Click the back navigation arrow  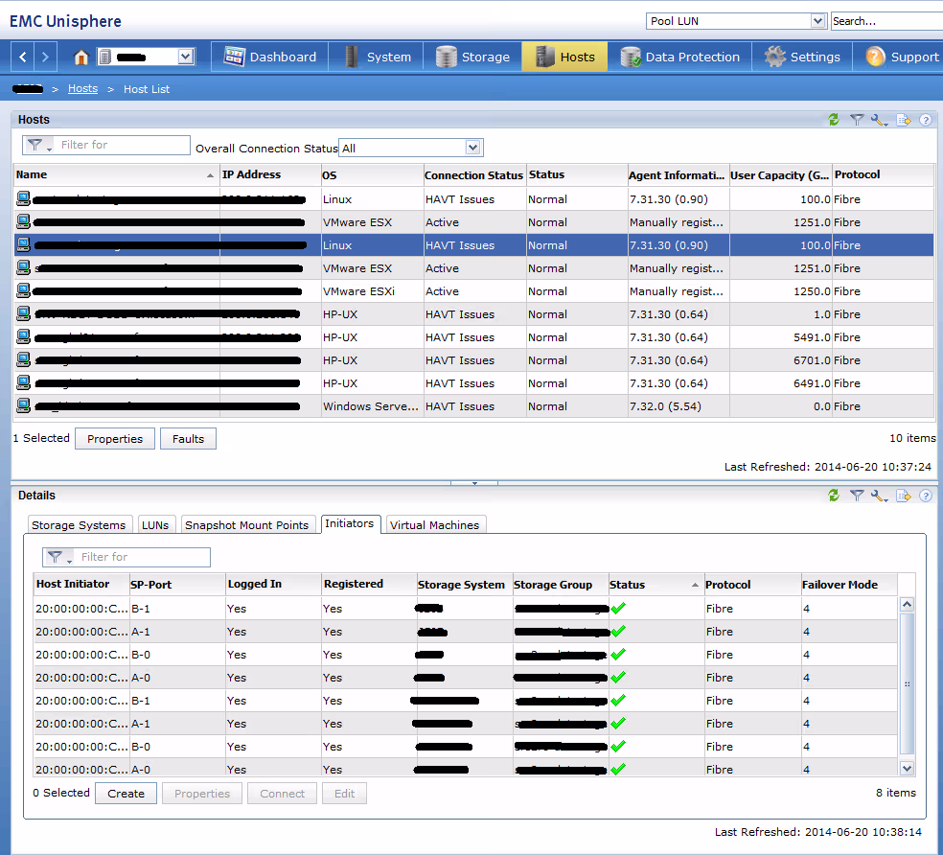point(23,58)
